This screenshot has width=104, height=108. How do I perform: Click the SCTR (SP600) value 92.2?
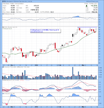pyautogui.click(x=52, y=12)
